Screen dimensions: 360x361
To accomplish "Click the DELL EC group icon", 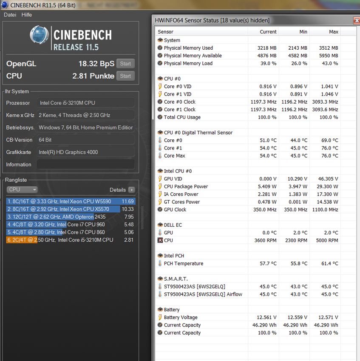I will click(160, 225).
